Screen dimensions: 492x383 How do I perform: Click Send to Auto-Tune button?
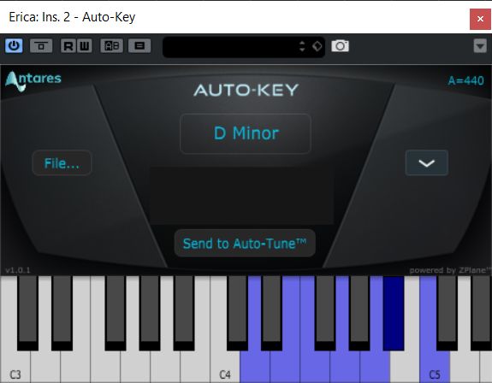coord(245,244)
